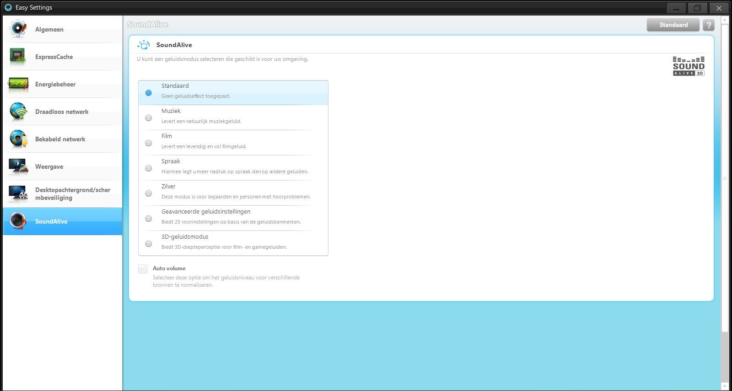
Task: Click the 'Film' option label
Action: coord(167,136)
